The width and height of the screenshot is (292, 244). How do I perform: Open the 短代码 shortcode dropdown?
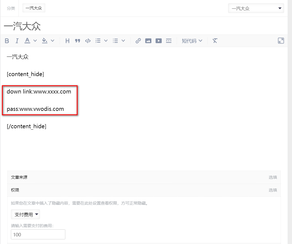click(192, 40)
